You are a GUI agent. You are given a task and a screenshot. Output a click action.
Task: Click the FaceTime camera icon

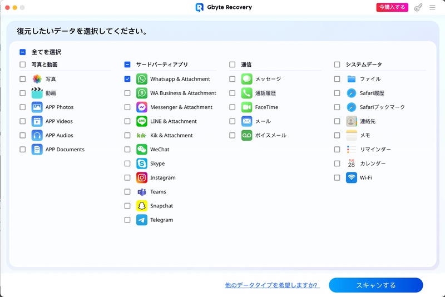246,107
